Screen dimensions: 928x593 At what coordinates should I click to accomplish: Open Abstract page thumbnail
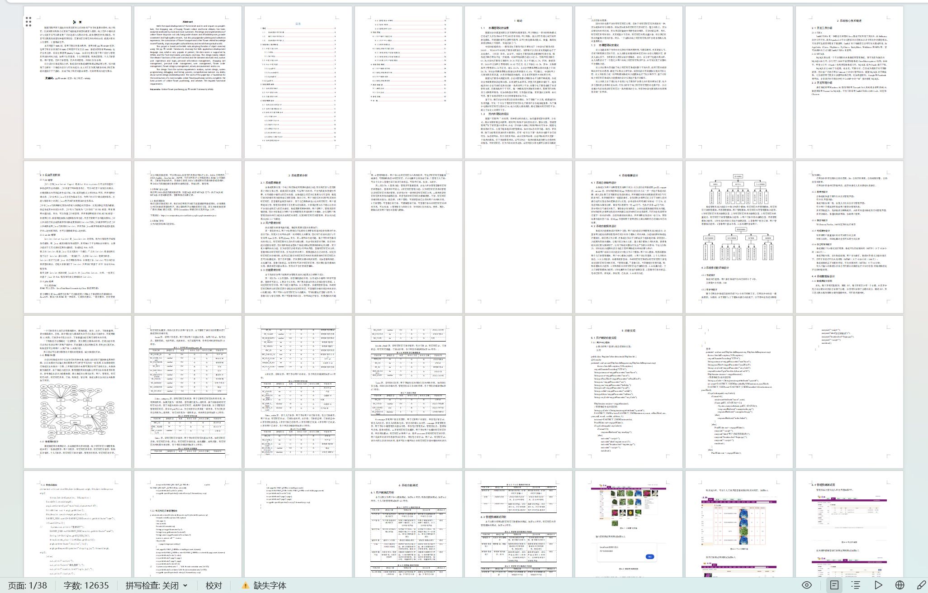click(x=188, y=82)
